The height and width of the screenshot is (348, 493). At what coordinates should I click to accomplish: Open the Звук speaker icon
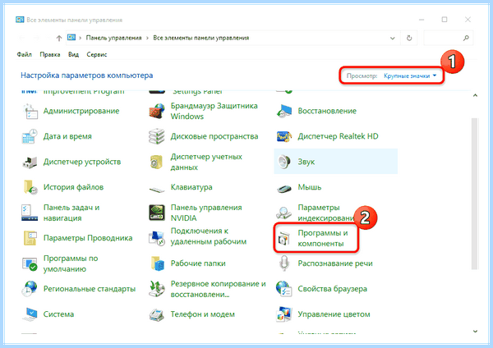pyautogui.click(x=284, y=162)
